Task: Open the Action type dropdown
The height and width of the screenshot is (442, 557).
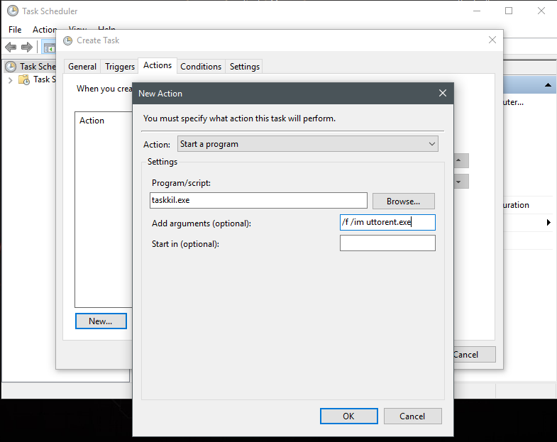Action: point(308,144)
